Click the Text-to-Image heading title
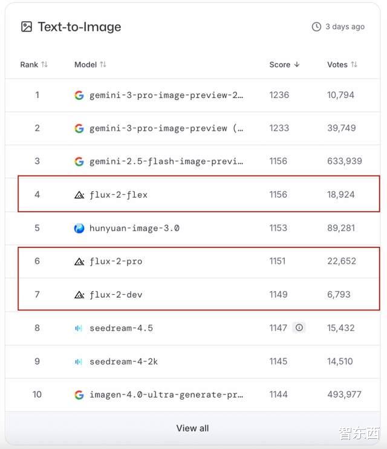387x449 pixels. click(x=79, y=27)
